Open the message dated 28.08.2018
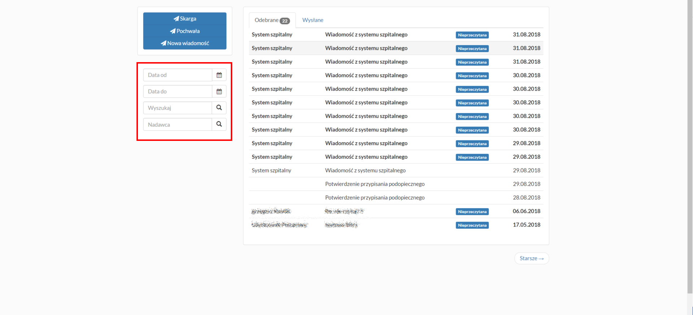The height and width of the screenshot is (315, 693). [374, 198]
